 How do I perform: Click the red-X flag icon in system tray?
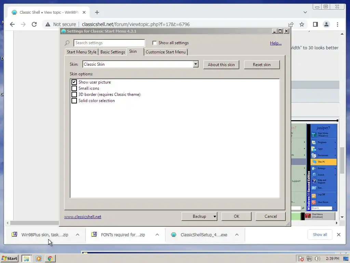click(x=301, y=259)
